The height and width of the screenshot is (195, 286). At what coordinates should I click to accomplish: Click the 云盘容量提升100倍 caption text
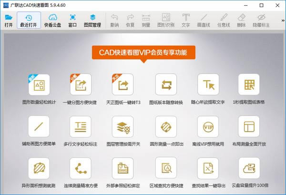pyautogui.click(x=250, y=185)
